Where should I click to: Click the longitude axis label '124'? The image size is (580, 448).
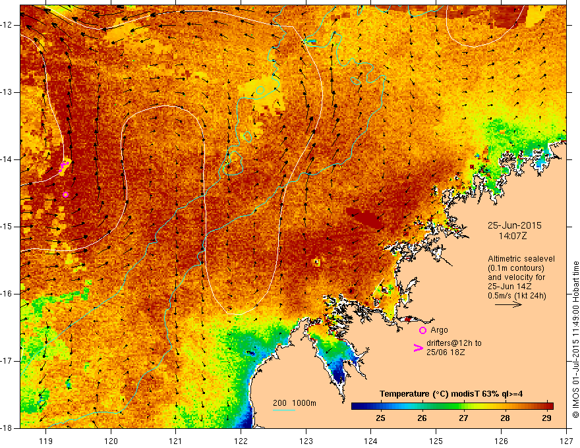click(x=371, y=441)
